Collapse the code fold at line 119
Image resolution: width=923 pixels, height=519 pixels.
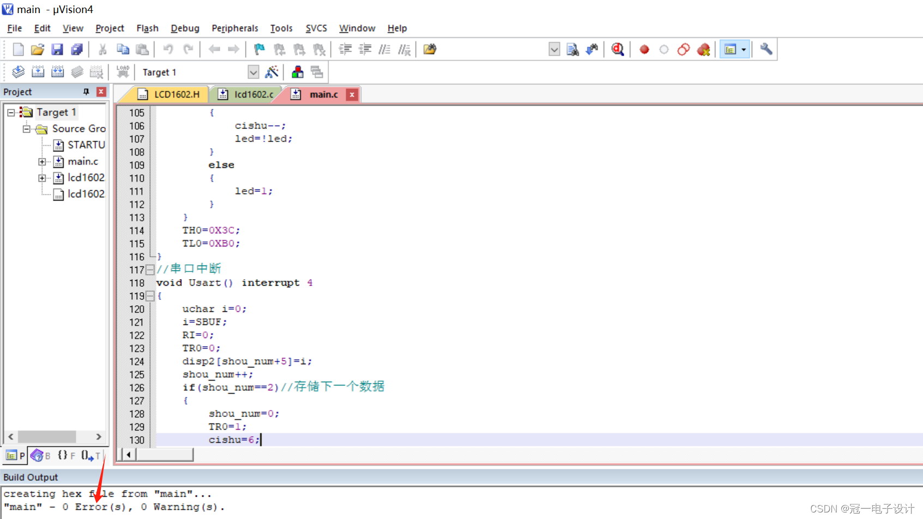click(x=150, y=296)
